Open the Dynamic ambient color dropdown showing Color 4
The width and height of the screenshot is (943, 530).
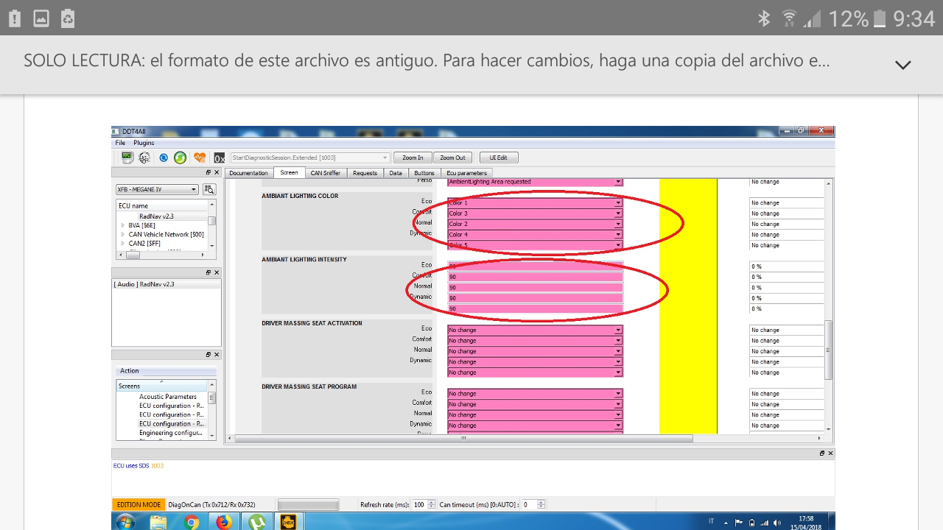pyautogui.click(x=535, y=235)
